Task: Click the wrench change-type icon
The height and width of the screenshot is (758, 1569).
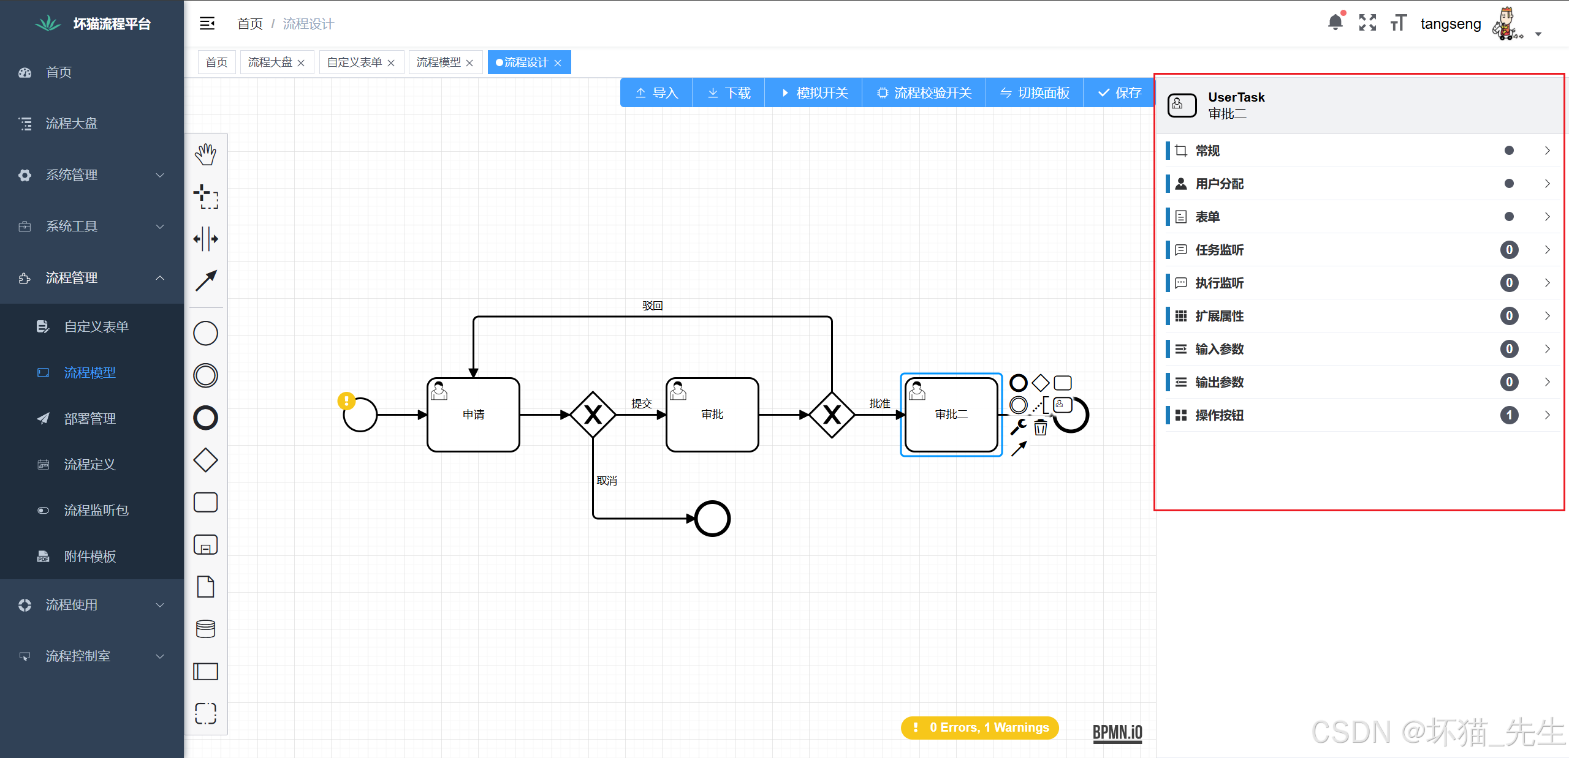Action: coord(1018,426)
